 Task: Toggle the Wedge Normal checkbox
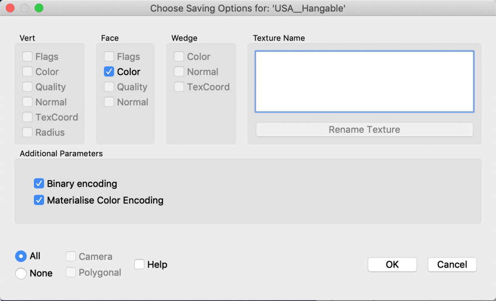(179, 72)
